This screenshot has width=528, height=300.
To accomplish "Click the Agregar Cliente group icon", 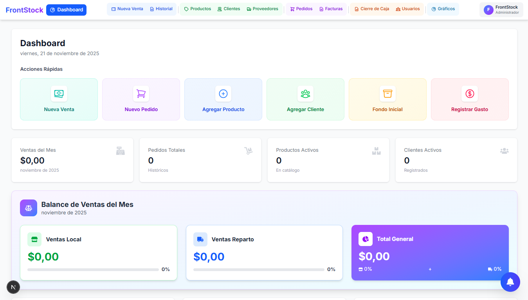I will point(305,93).
